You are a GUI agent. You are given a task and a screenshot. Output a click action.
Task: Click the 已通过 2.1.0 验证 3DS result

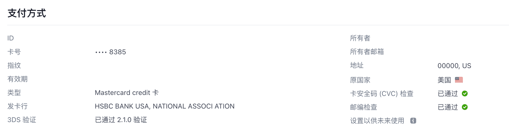pos(121,120)
